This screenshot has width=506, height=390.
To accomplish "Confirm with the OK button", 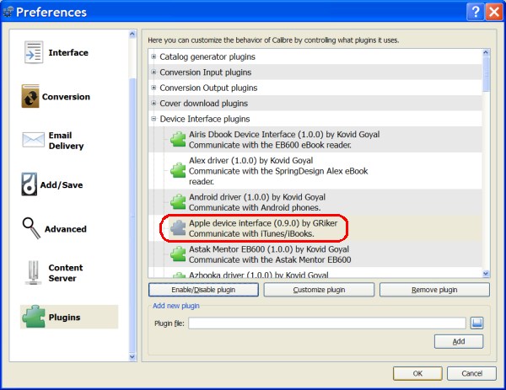I will click(417, 373).
